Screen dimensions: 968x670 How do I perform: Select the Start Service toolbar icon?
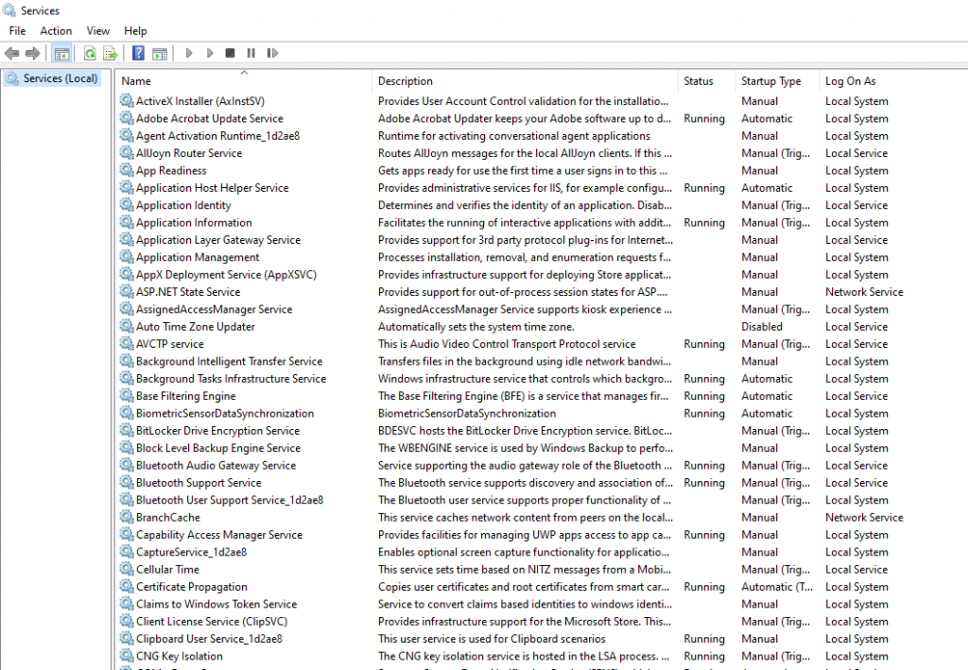pyautogui.click(x=189, y=53)
